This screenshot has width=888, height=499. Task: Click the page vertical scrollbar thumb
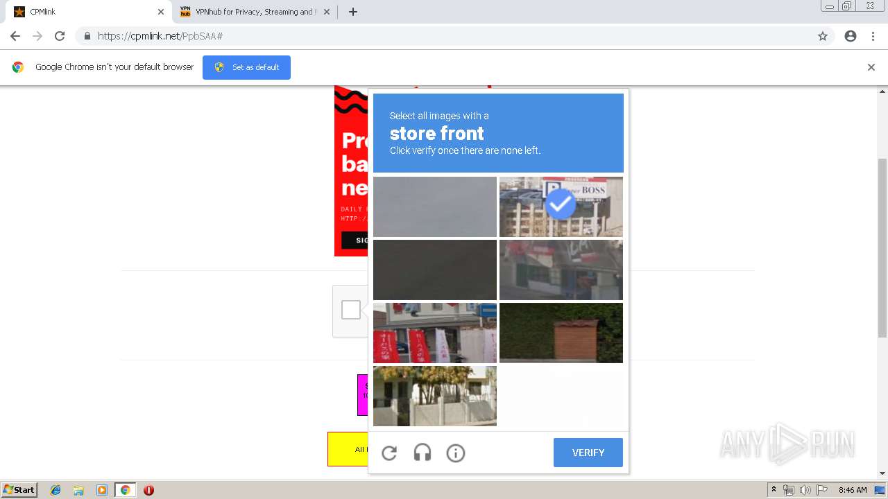[x=882, y=248]
